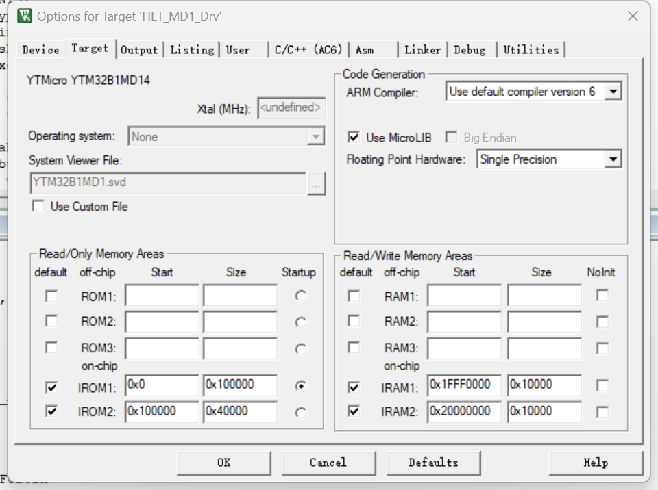Select the Target tab
Screen dimensions: 658x490
[90, 49]
